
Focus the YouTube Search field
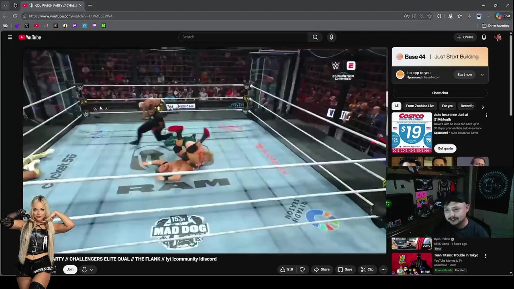(x=243, y=37)
